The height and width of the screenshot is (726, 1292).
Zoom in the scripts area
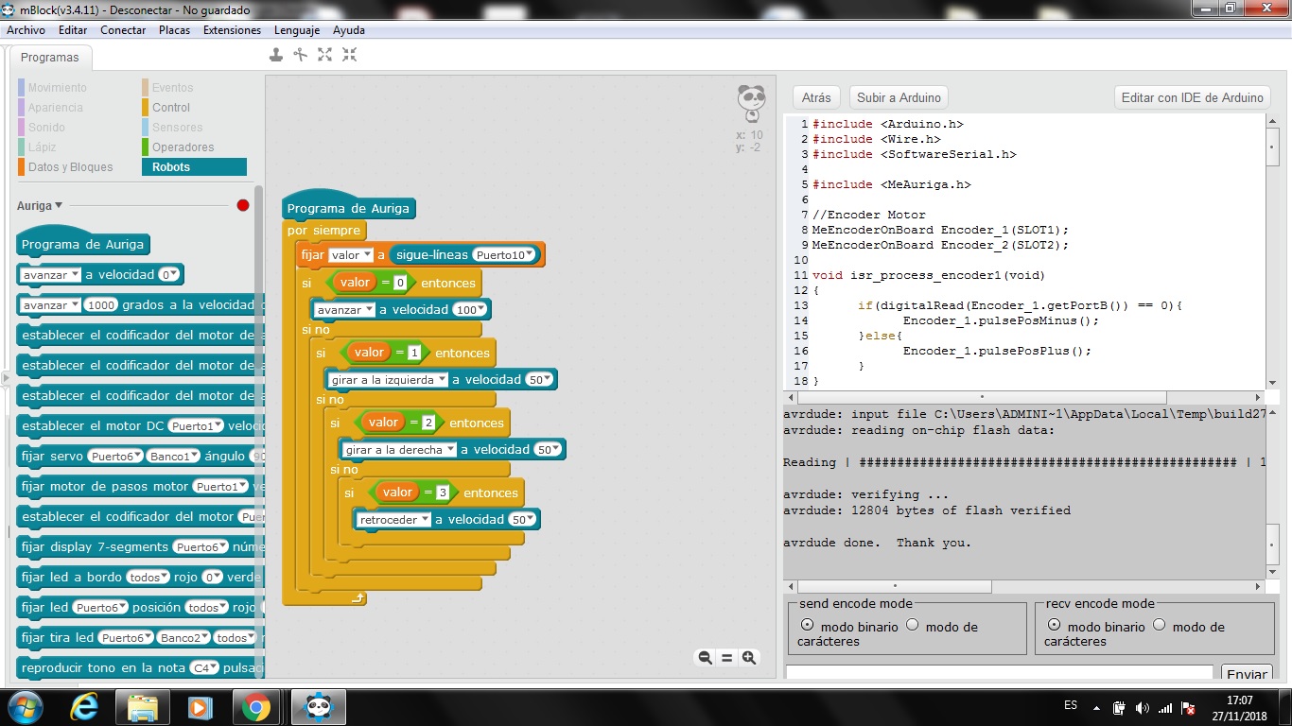[749, 658]
